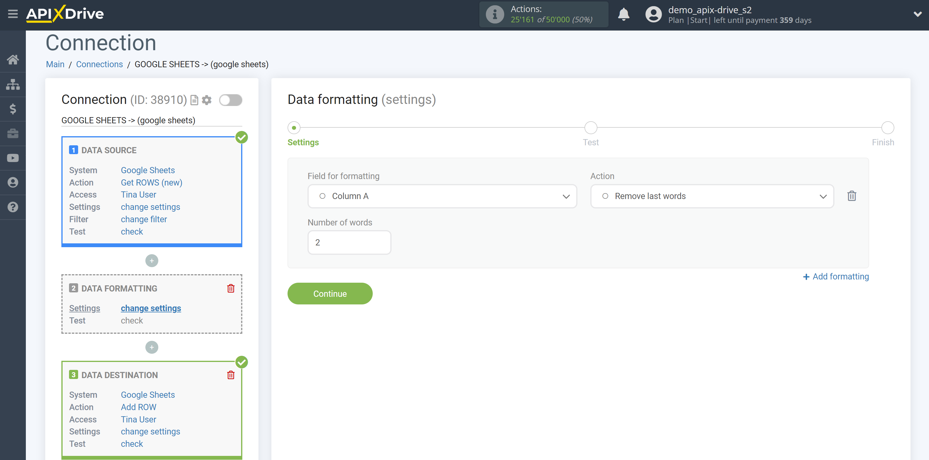Toggle the connection enable/disable switch
Image resolution: width=929 pixels, height=460 pixels.
[231, 100]
